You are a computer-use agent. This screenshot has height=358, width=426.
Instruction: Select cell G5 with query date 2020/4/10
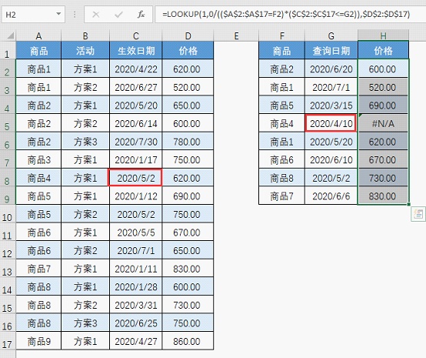[331, 123]
